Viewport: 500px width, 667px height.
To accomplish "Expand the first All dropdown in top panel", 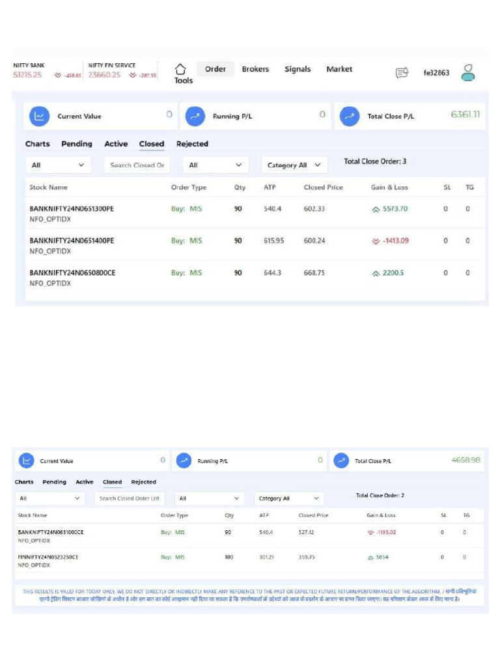I will point(58,165).
